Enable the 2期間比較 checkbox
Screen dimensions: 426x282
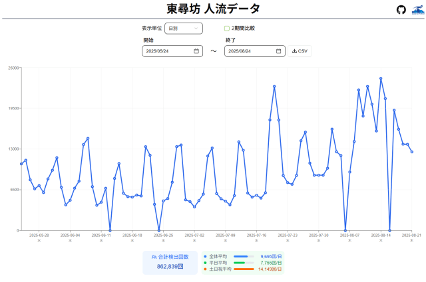[226, 29]
